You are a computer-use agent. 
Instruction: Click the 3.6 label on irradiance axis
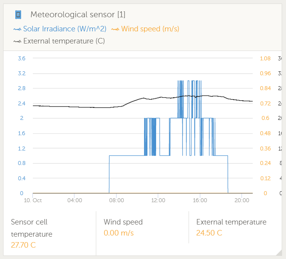tap(22, 58)
